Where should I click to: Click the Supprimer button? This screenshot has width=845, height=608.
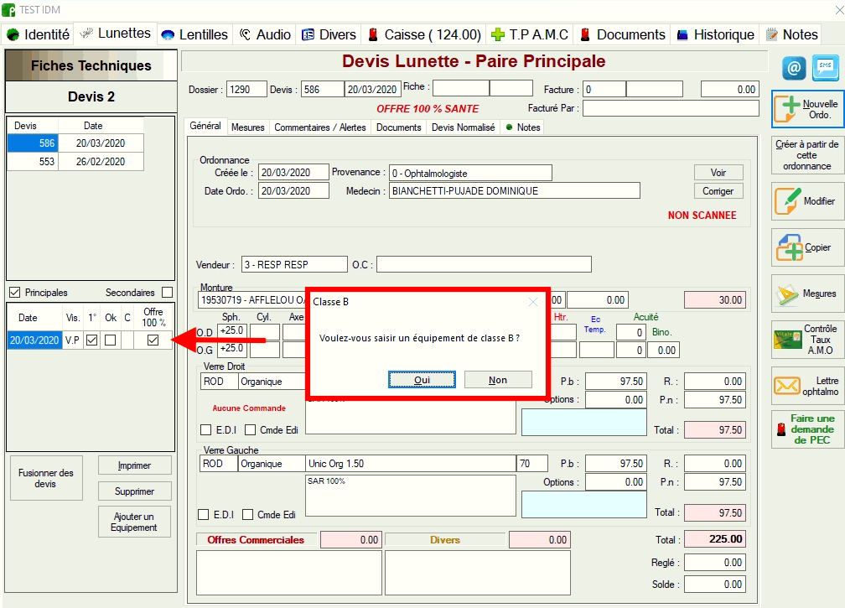pyautogui.click(x=135, y=491)
